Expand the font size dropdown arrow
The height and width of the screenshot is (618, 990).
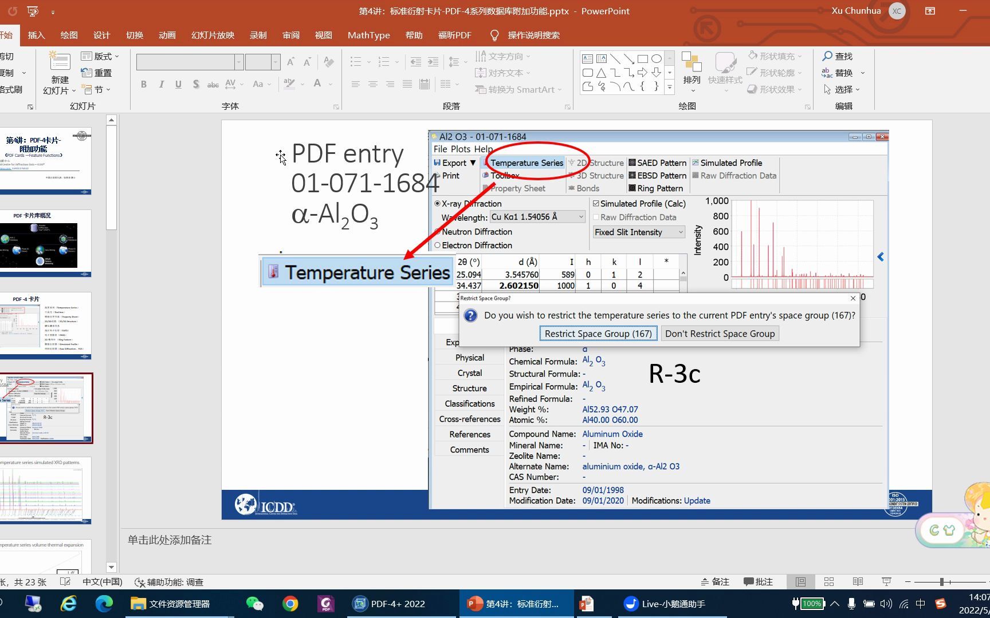pos(276,62)
